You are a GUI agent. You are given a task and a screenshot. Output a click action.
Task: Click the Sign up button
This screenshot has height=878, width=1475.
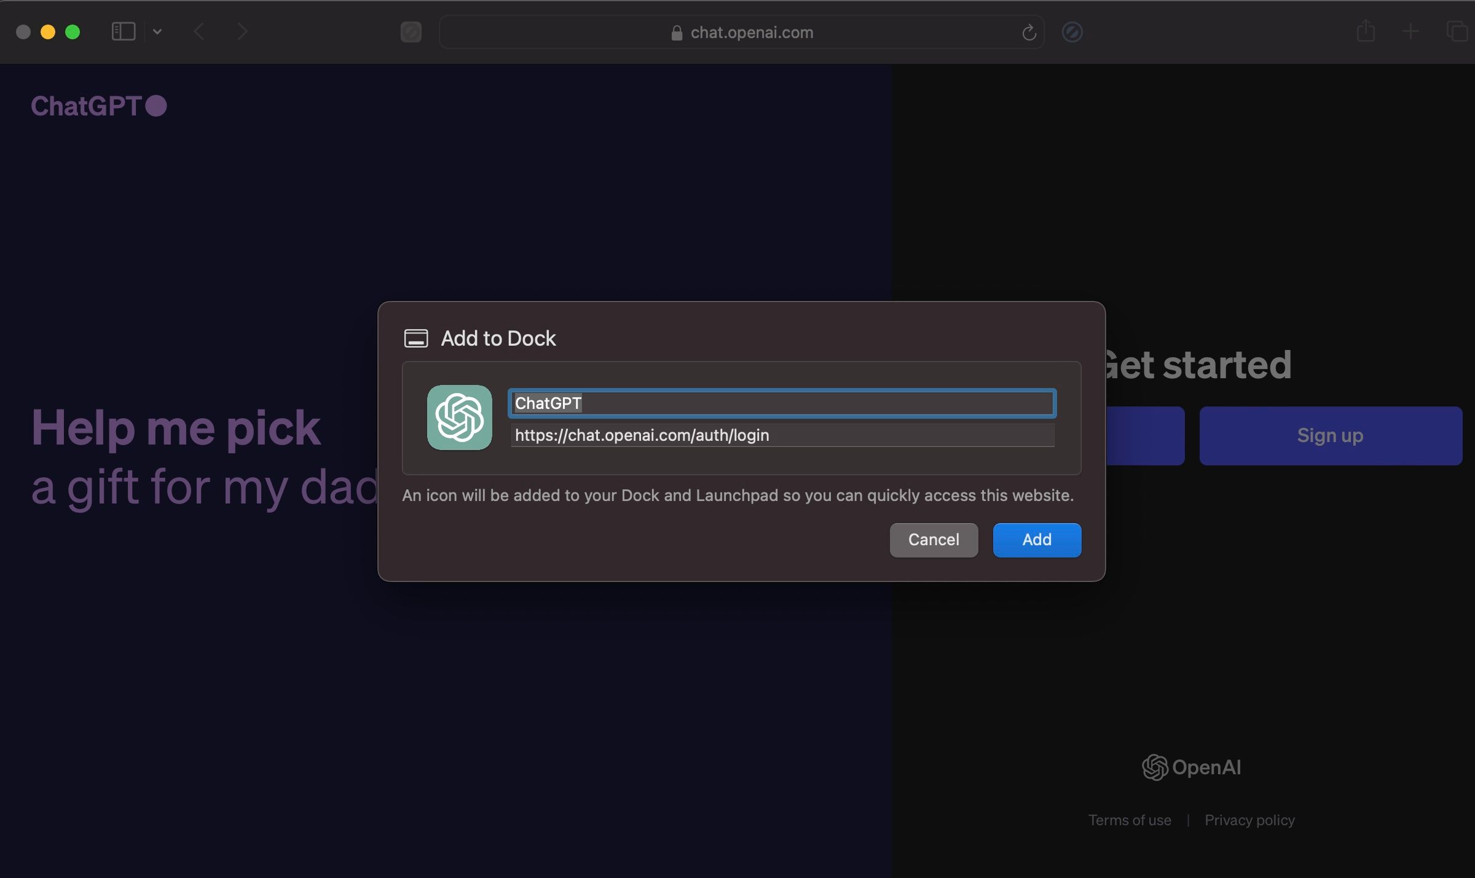[1329, 435]
